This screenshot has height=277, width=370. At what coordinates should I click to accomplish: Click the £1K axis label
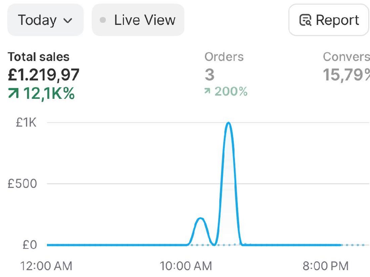pyautogui.click(x=27, y=123)
